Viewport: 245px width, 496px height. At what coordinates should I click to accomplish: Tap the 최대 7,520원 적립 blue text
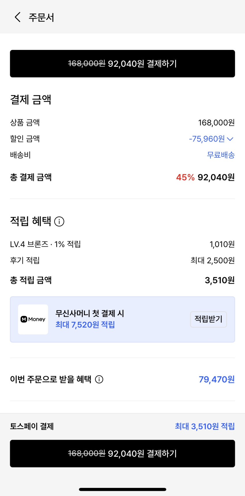tap(85, 325)
